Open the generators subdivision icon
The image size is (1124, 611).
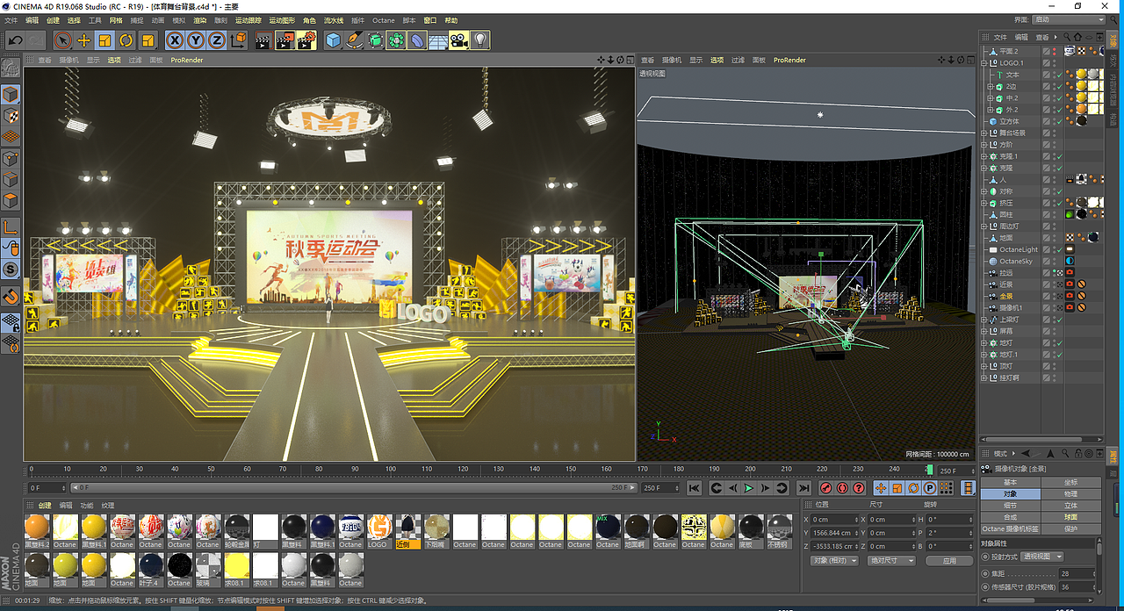click(x=376, y=40)
